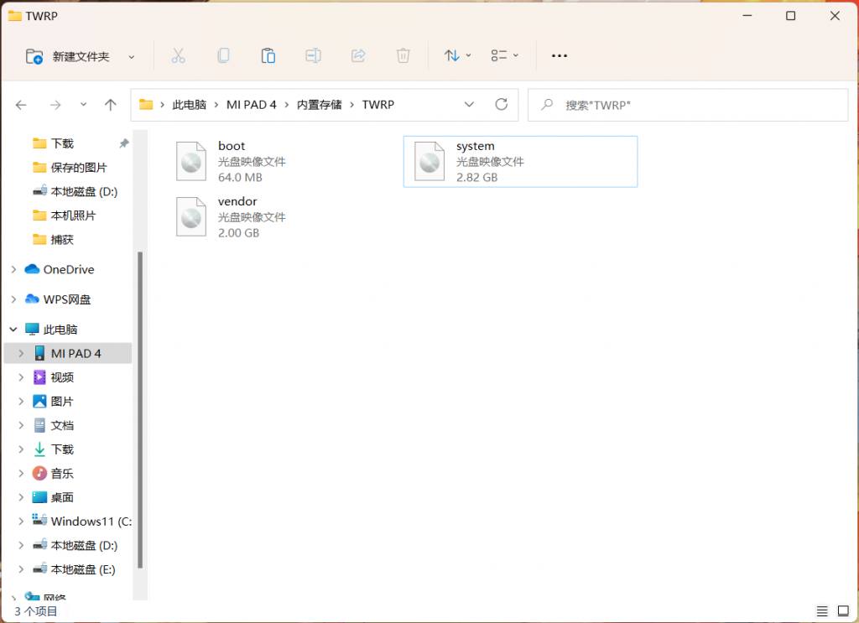The width and height of the screenshot is (859, 623).
Task: Collapse the 此电脑 tree node
Action: point(13,330)
